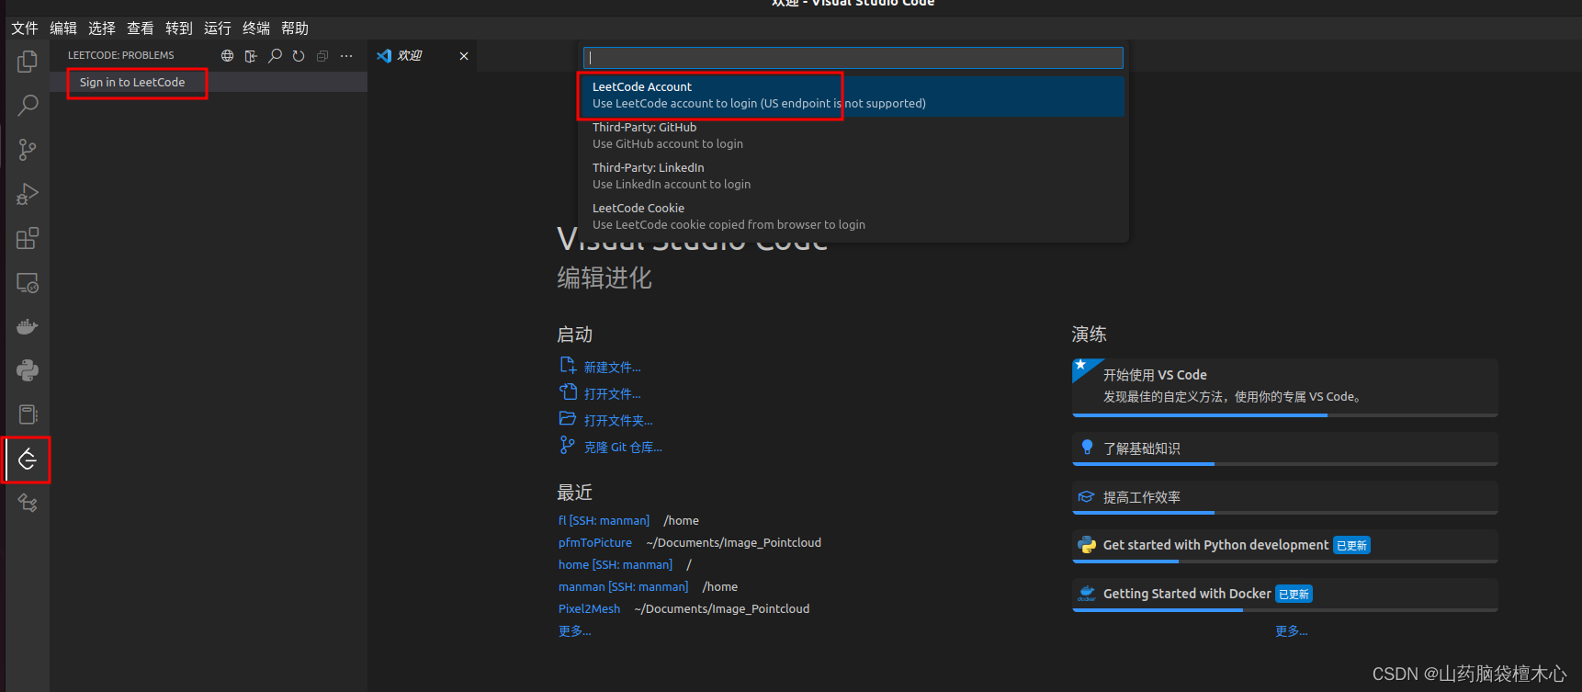1582x692 pixels.
Task: Open the icon below LeetCode in activity bar
Action: pos(28,504)
